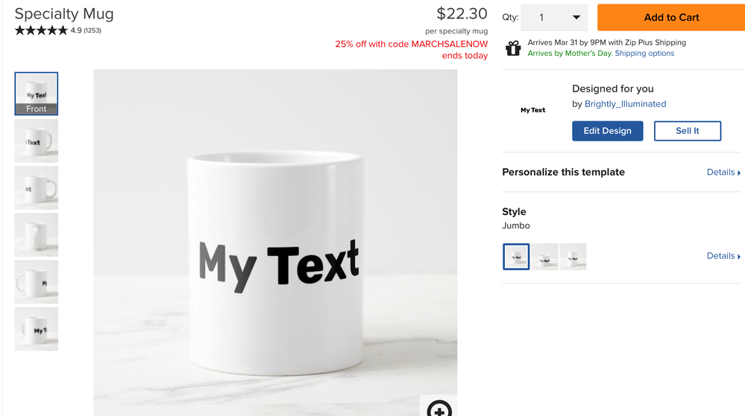Select the sixth mug view thumbnail

[x=37, y=329]
